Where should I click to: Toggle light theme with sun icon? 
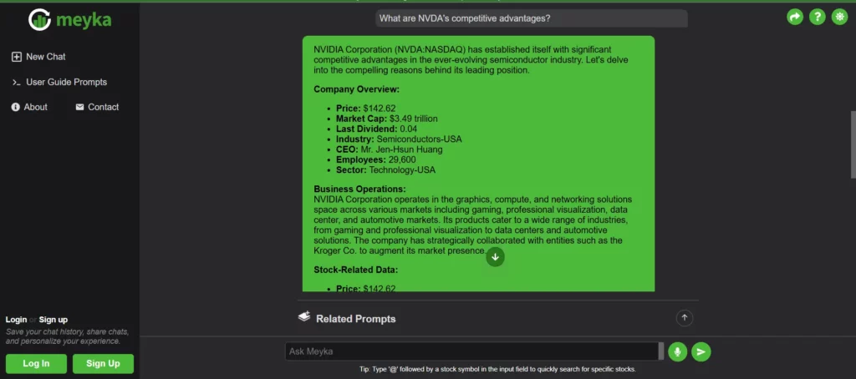[x=838, y=17]
